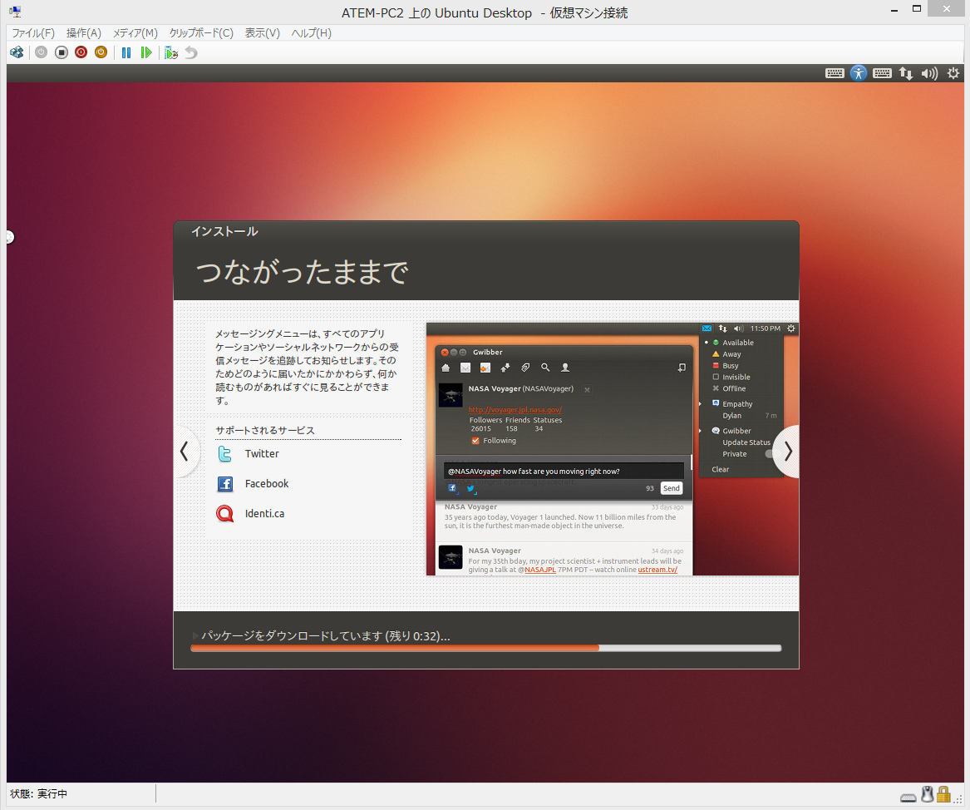
Task: Click the サポートされるサービス heading
Action: [x=265, y=430]
